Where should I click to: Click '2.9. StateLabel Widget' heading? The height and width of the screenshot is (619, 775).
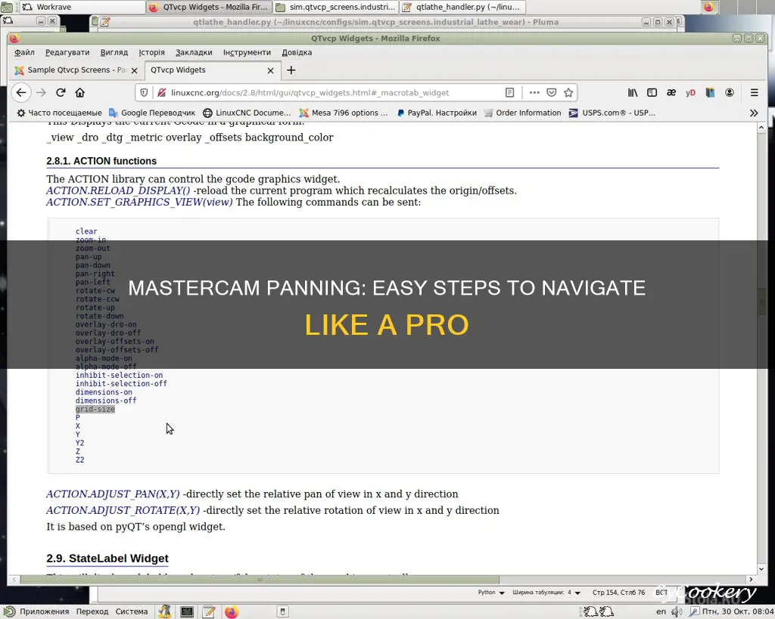pos(107,559)
